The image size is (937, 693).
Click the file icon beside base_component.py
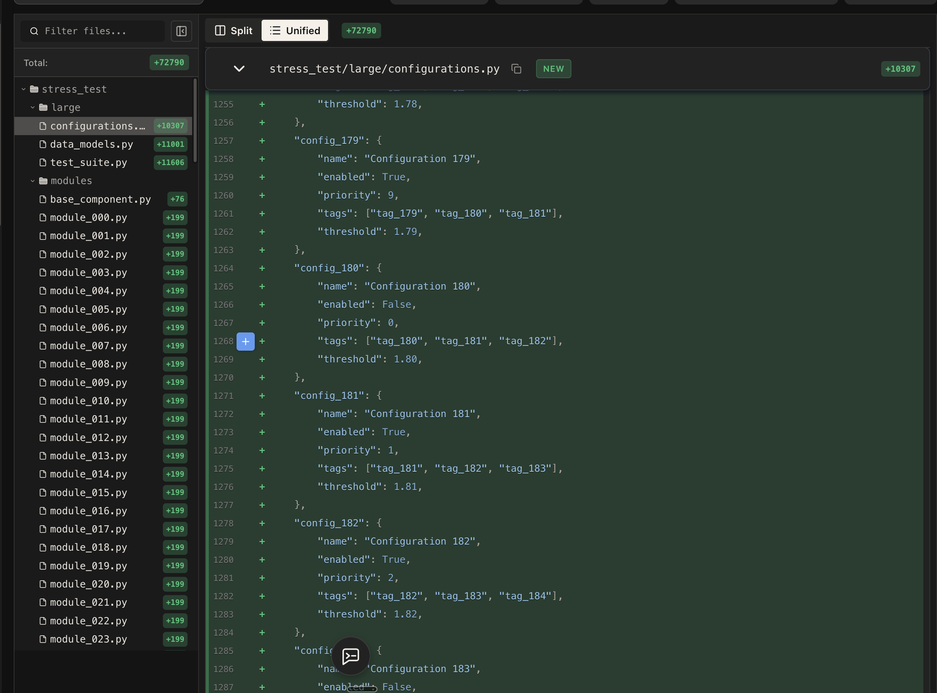click(x=43, y=199)
